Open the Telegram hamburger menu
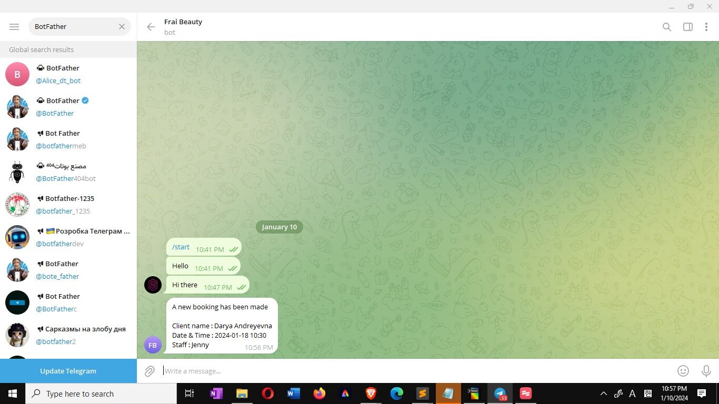Viewport: 719px width, 404px height. pyautogui.click(x=14, y=26)
